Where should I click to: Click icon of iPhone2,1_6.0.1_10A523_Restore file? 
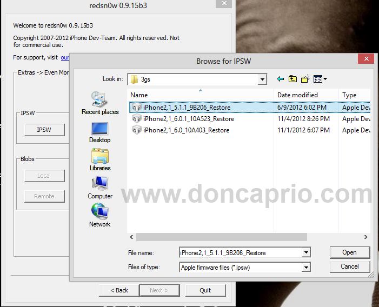click(137, 118)
